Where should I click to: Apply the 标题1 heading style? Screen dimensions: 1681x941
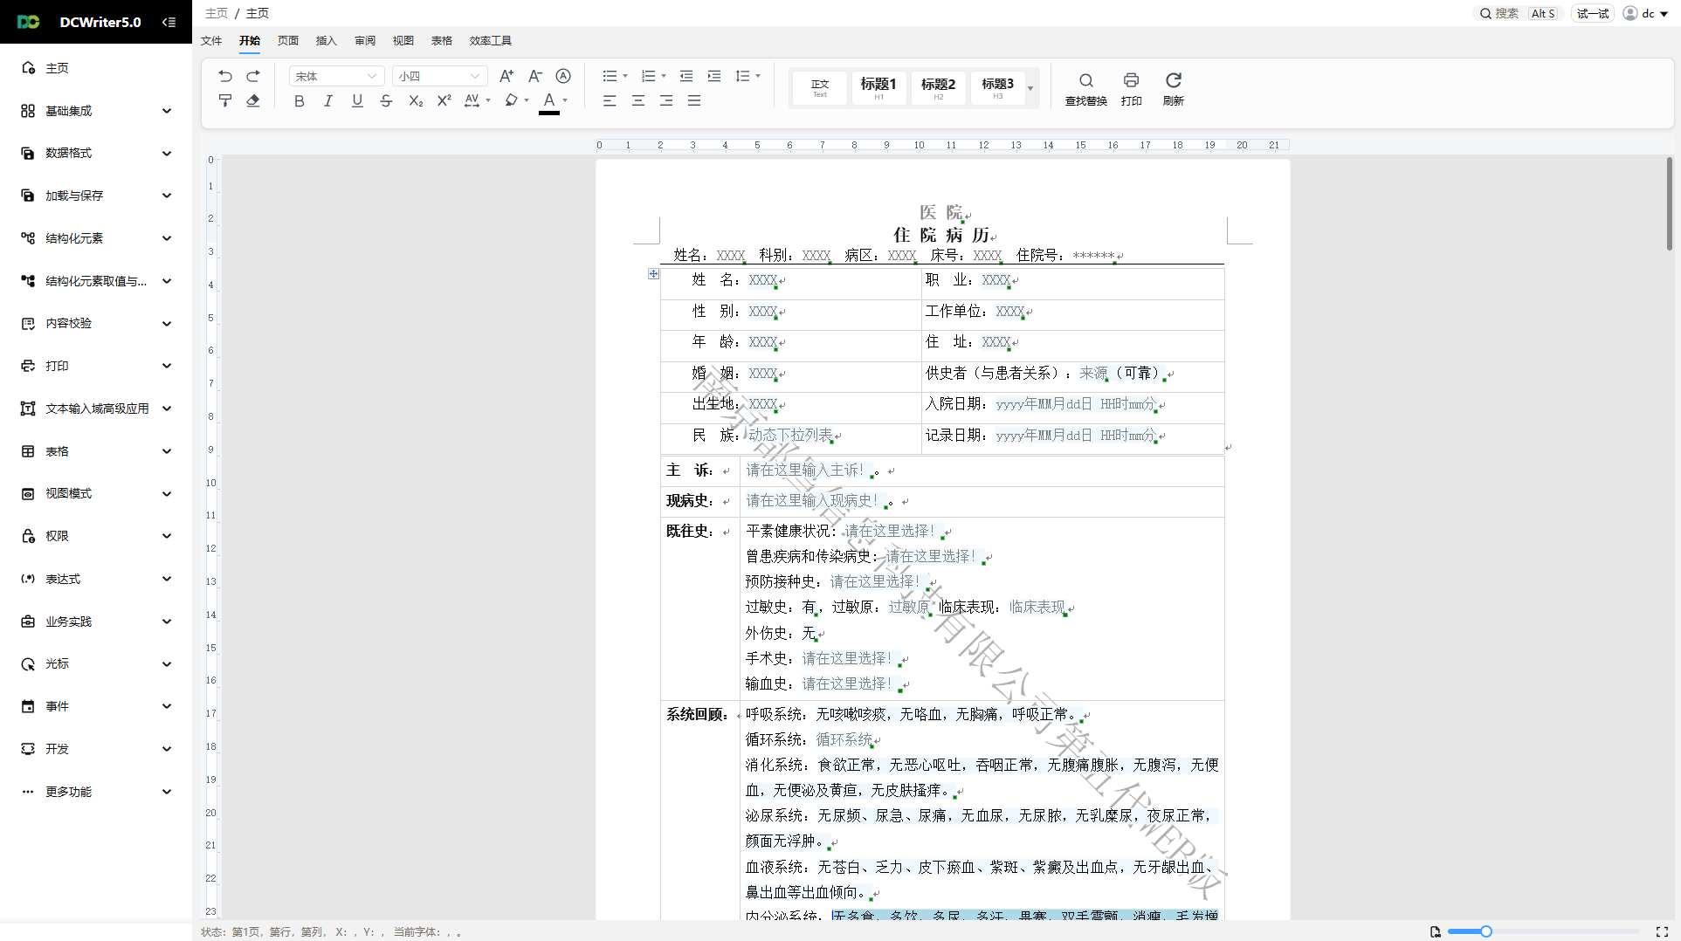tap(878, 87)
